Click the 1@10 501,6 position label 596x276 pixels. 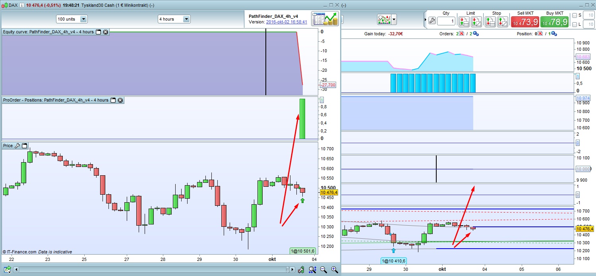coord(303,251)
